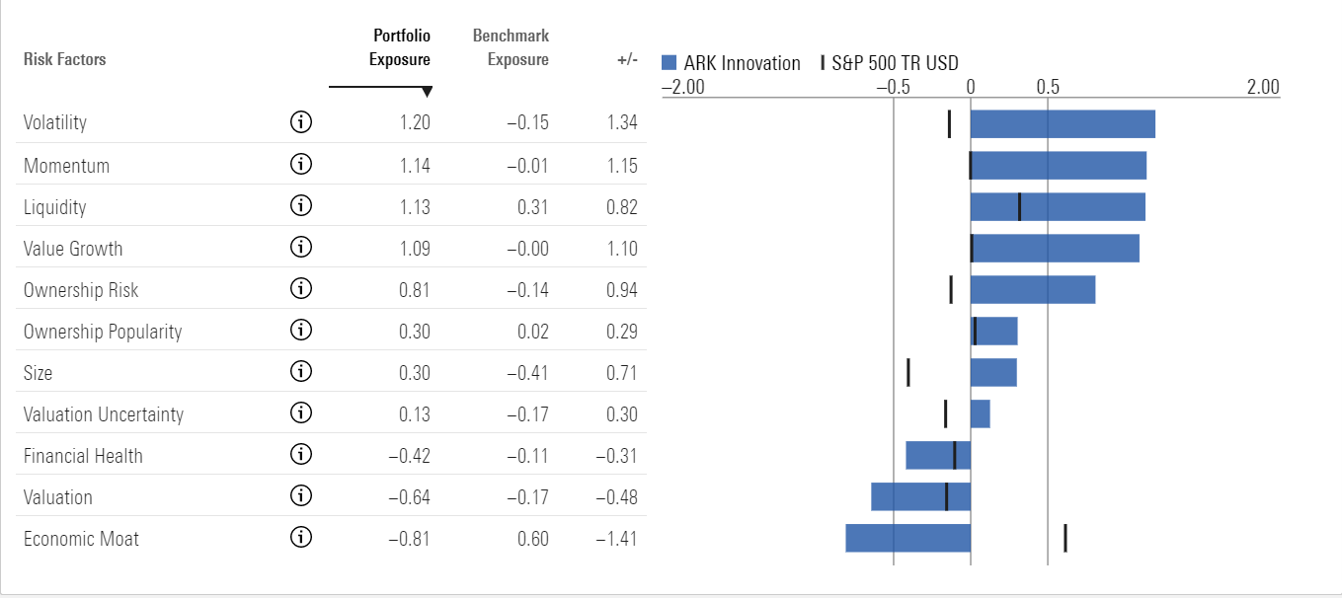The width and height of the screenshot is (1342, 598).
Task: Click the info icon beside Size
Action: pos(301,372)
